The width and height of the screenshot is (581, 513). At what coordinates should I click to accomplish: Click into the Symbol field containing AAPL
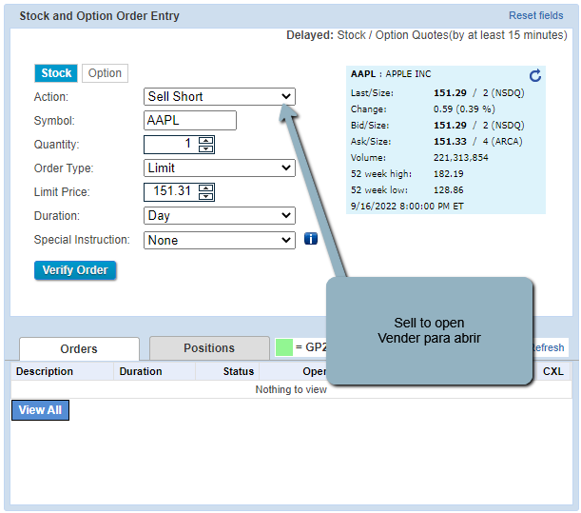coord(190,121)
